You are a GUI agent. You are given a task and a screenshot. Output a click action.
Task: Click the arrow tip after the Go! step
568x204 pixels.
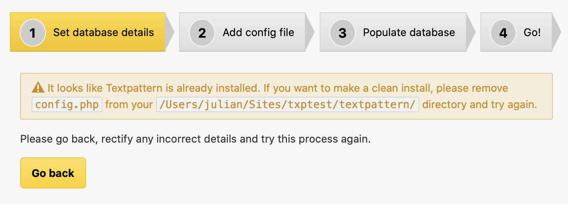[x=557, y=32]
